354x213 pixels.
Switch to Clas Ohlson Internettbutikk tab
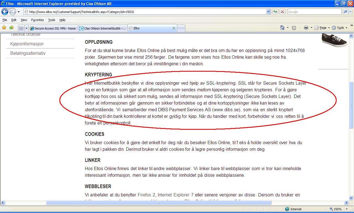point(102,28)
